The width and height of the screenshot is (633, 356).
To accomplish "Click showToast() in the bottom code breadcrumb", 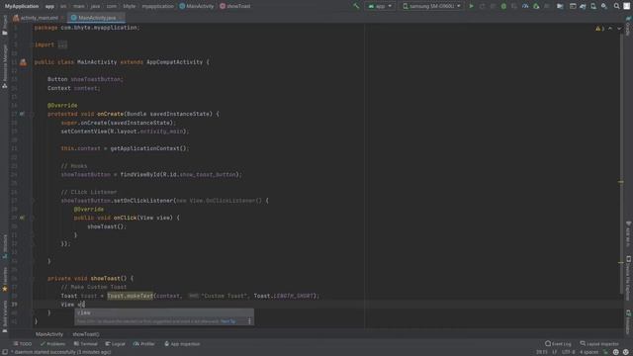I will pos(86,334).
